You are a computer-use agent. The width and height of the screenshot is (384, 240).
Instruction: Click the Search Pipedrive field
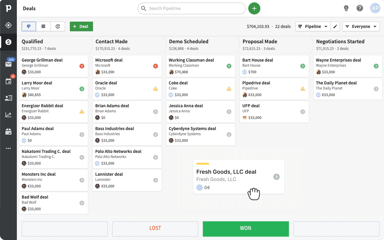[191, 8]
